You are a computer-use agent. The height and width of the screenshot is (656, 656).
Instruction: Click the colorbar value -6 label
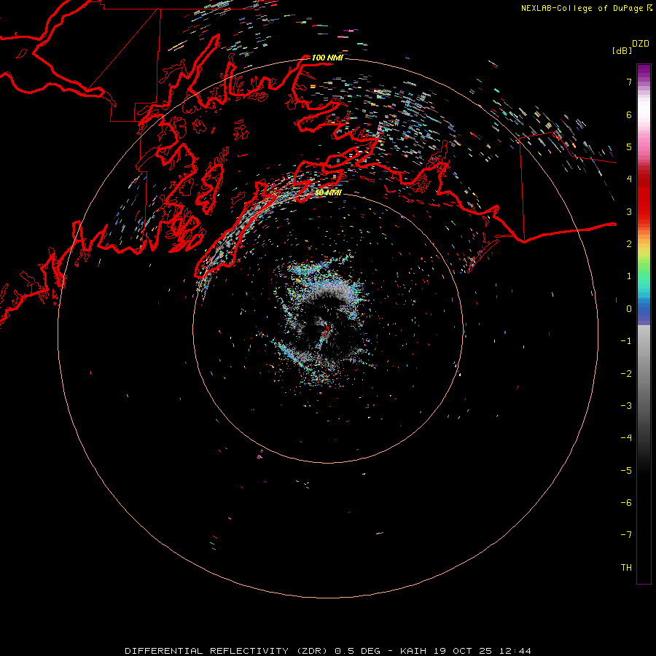click(x=626, y=503)
